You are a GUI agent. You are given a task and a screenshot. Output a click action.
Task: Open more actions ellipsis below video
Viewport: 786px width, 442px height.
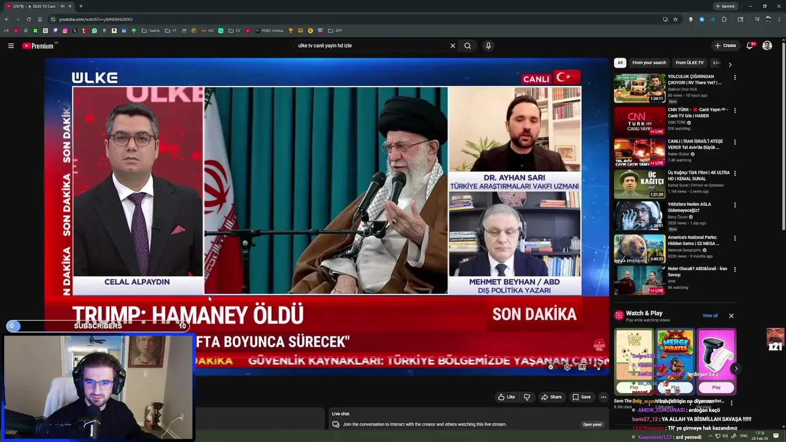tap(603, 397)
